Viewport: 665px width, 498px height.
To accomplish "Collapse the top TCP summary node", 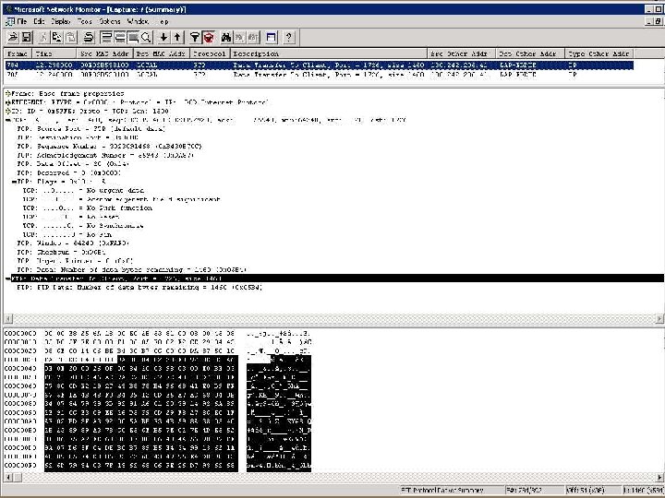I will point(7,120).
